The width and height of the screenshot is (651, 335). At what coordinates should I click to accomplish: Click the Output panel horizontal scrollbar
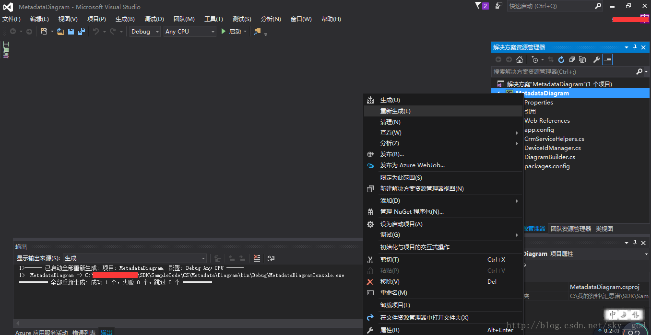[188, 323]
